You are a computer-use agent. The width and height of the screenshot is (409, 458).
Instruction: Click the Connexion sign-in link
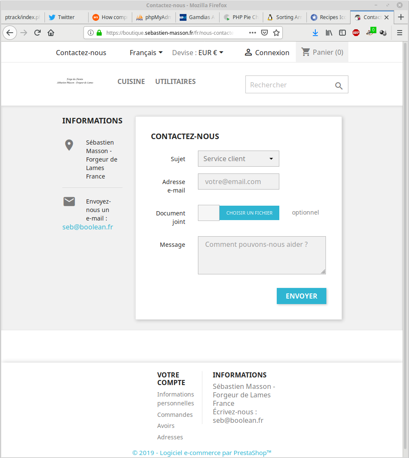click(272, 53)
